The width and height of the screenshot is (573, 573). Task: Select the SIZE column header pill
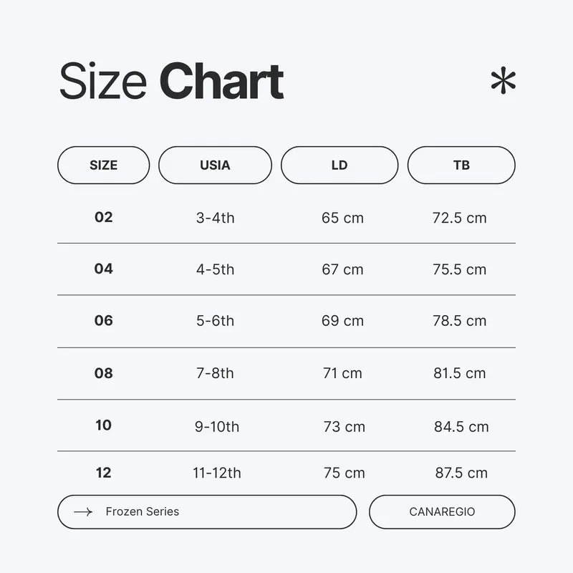(x=103, y=165)
